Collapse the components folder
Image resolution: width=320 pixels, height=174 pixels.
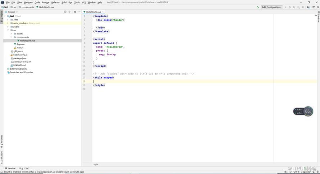pos(11,37)
